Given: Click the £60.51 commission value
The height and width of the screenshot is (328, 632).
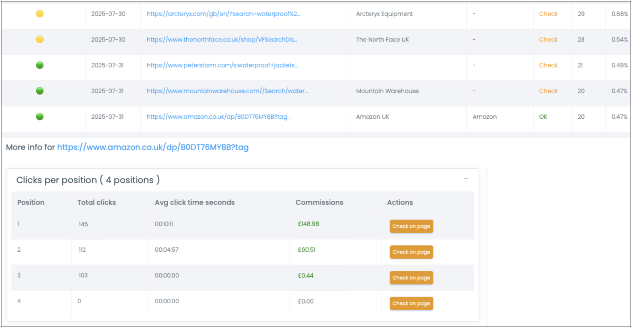Looking at the screenshot, I should click(x=306, y=250).
